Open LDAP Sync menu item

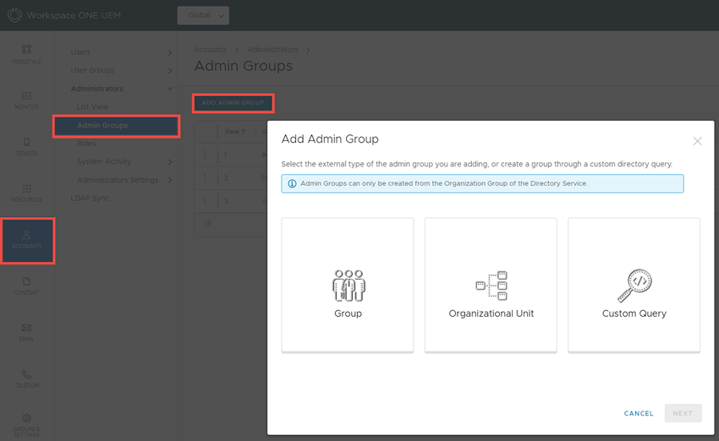[x=90, y=199]
